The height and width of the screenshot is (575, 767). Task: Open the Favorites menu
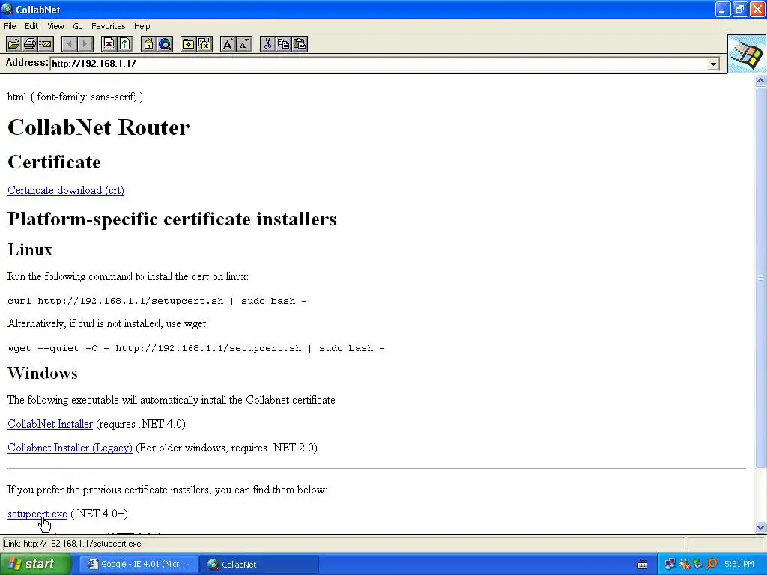click(x=108, y=26)
